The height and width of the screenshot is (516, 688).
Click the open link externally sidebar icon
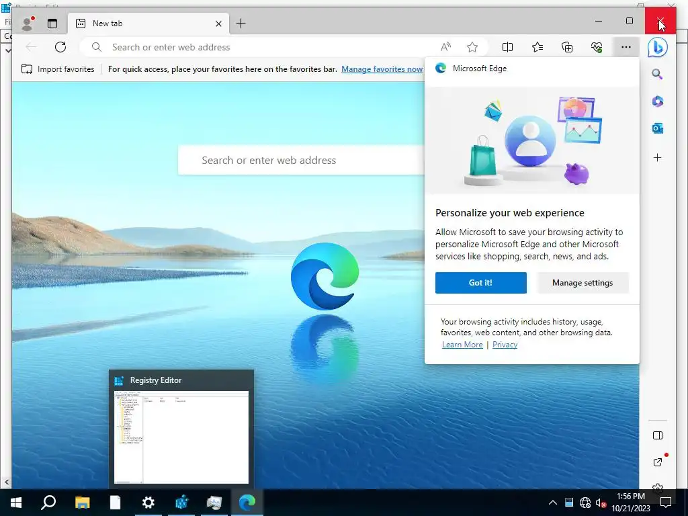(658, 462)
